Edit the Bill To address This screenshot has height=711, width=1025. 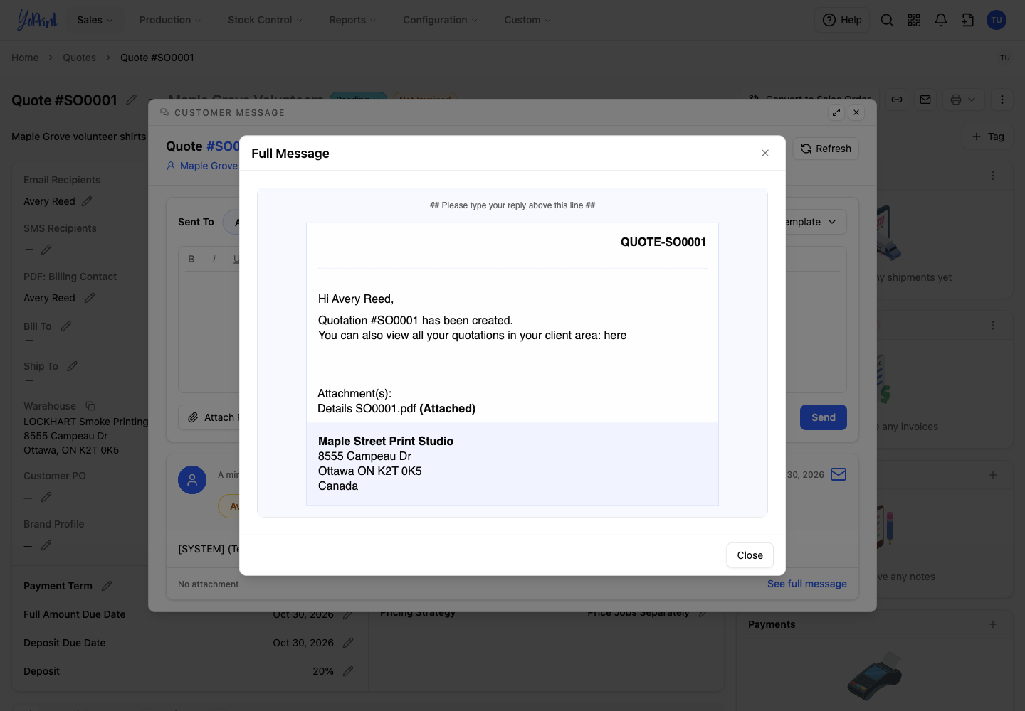[x=66, y=326]
